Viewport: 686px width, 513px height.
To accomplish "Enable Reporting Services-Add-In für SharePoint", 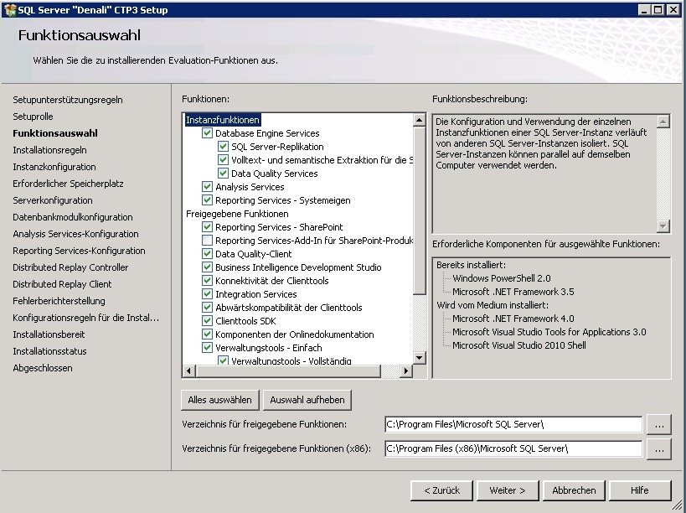I will point(207,241).
